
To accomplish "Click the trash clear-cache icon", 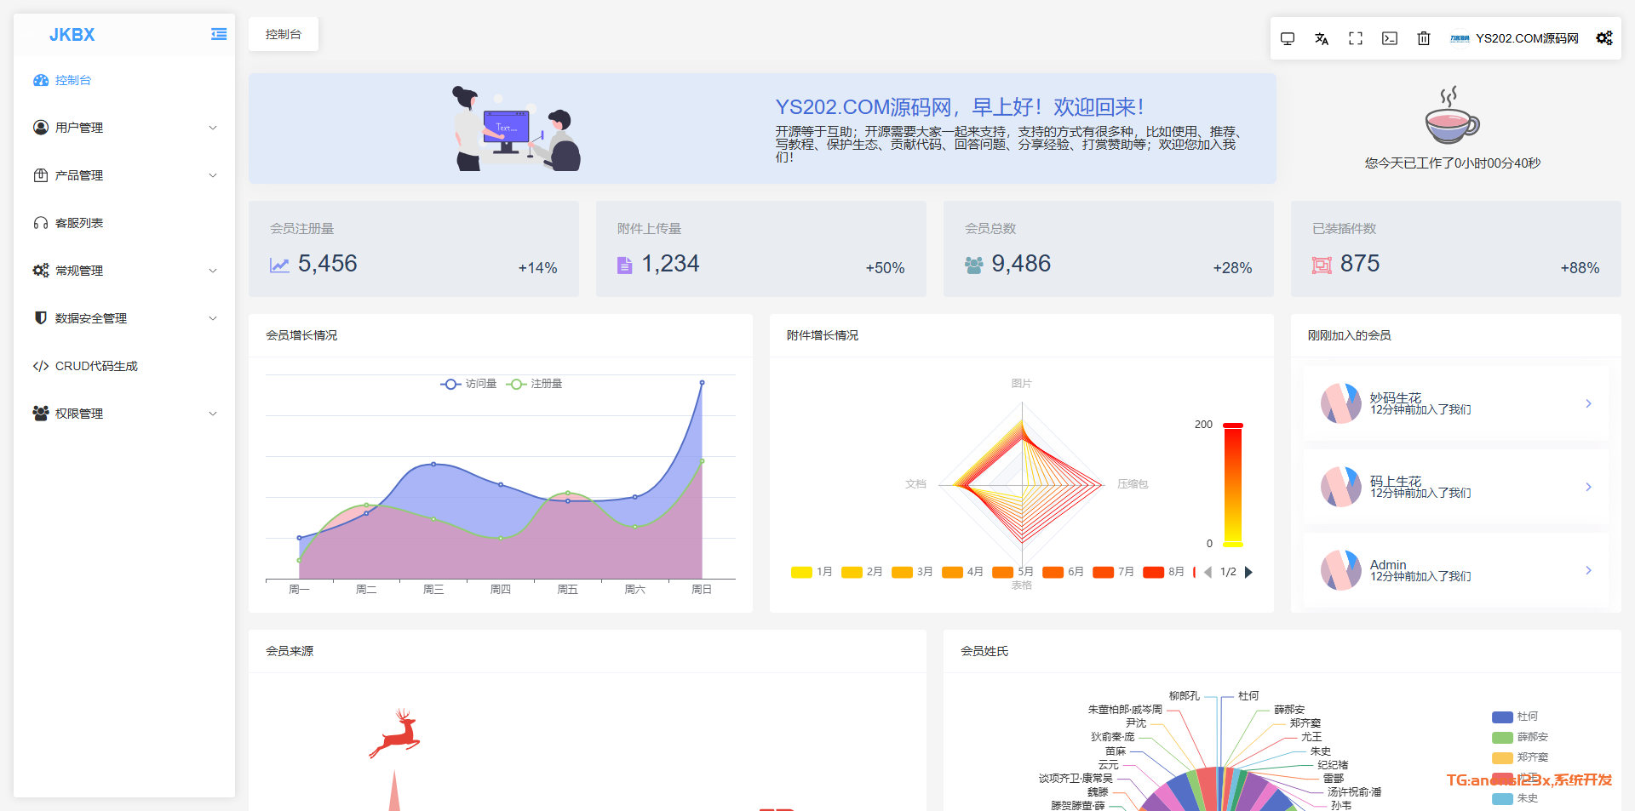I will 1424,38.
